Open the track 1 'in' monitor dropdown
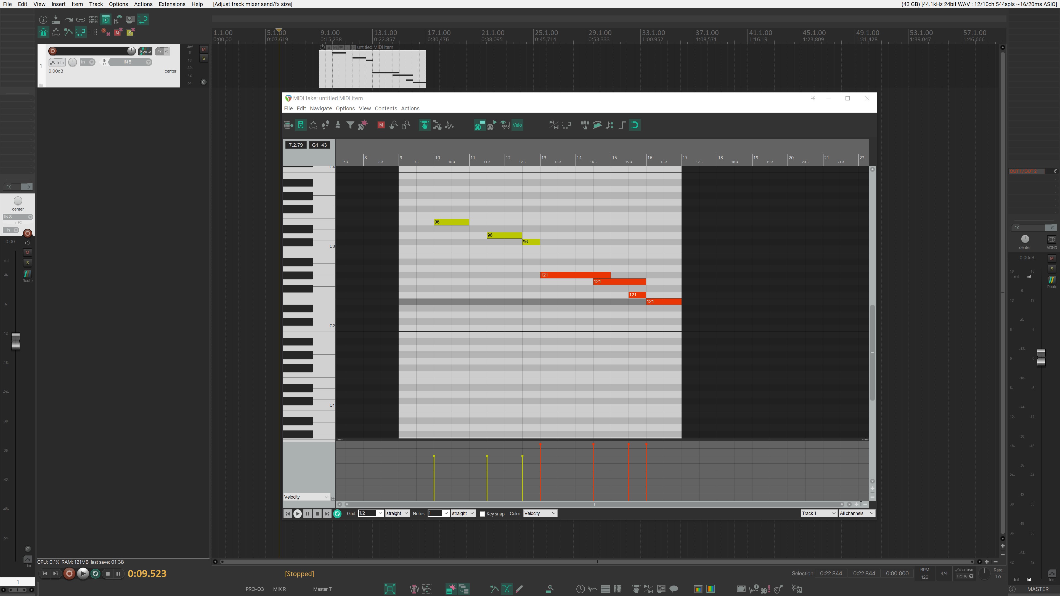1060x596 pixels. tap(87, 62)
